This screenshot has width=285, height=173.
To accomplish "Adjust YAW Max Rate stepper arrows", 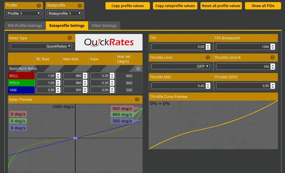I will pyautogui.click(x=85, y=90).
